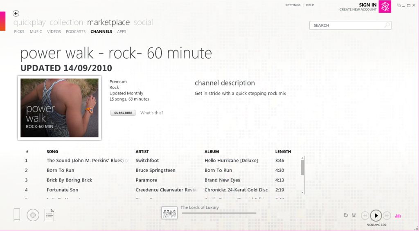Click the power walk channel cover image

point(59,108)
